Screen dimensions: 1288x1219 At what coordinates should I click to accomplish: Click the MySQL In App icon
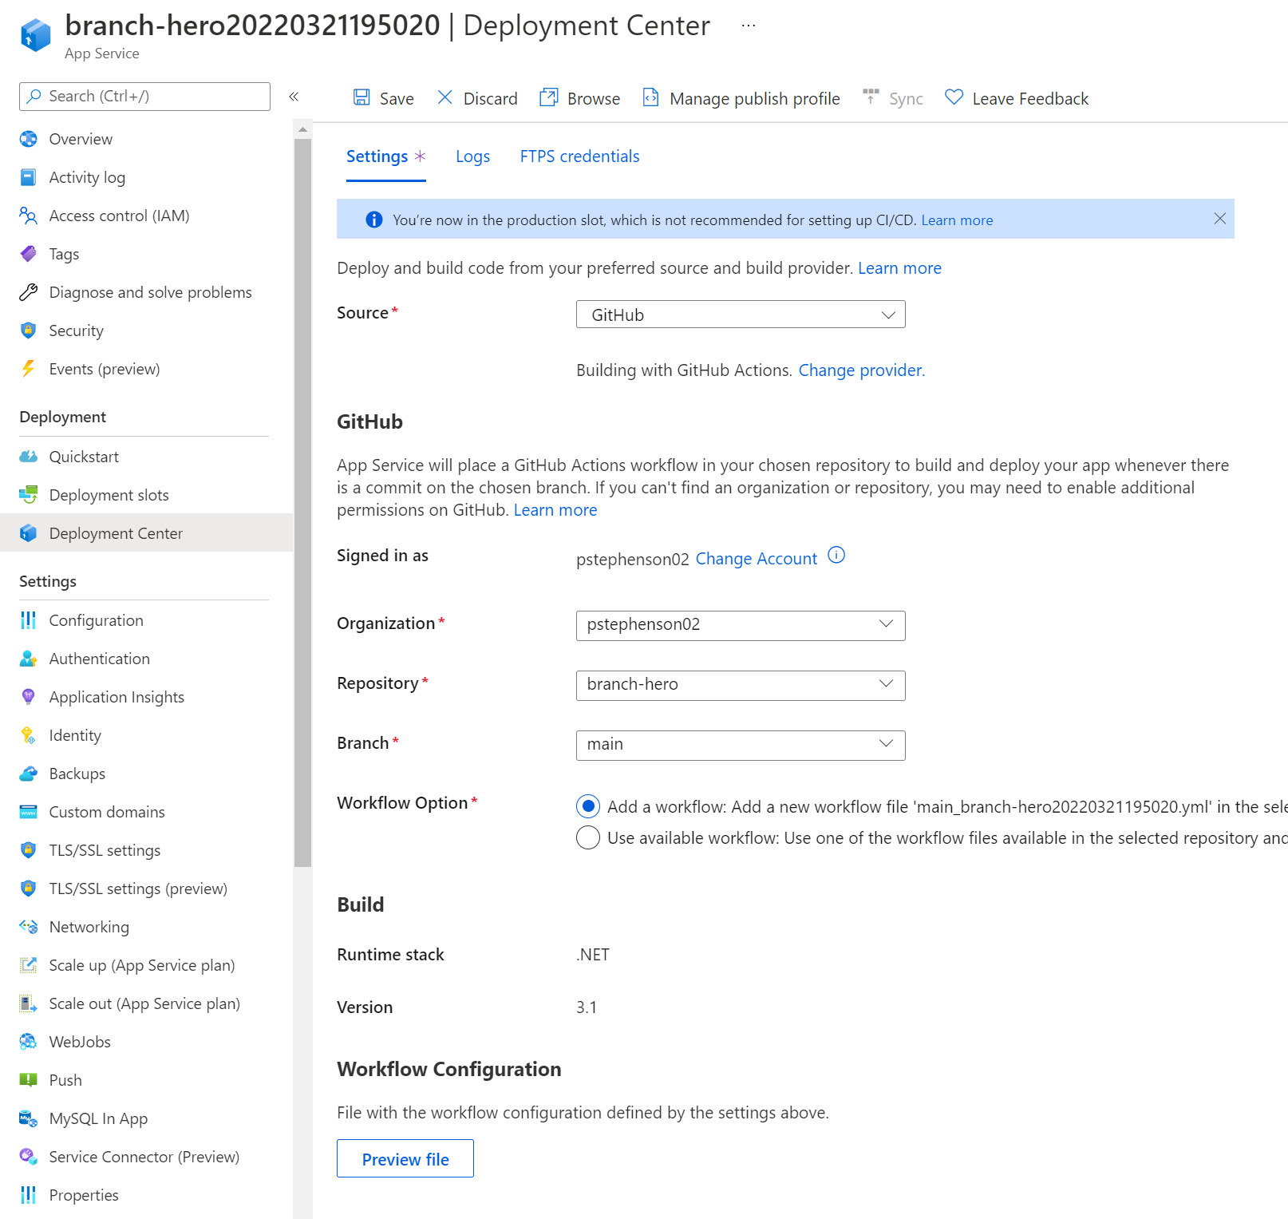[x=29, y=1118]
